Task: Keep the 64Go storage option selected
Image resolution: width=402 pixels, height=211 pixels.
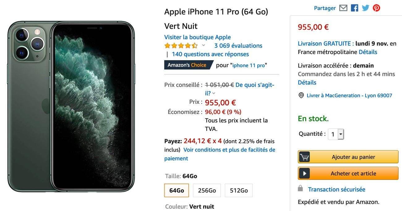Action: point(176,190)
